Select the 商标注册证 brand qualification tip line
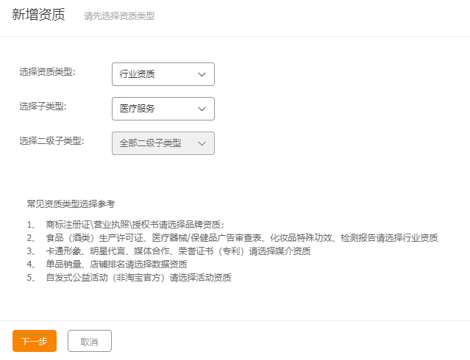Screen dimensions: 470x360 pos(135,225)
